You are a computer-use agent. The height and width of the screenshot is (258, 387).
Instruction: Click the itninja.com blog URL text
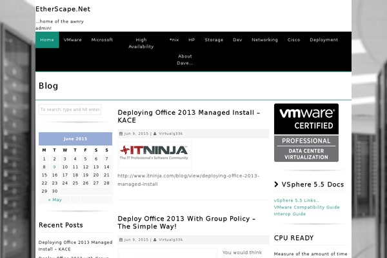pyautogui.click(x=188, y=180)
